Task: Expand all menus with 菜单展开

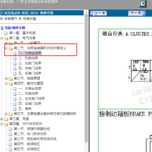Action: (11, 19)
